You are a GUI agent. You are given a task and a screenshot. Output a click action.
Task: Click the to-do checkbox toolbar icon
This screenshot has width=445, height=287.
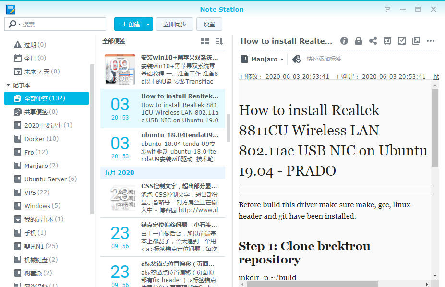click(402, 41)
